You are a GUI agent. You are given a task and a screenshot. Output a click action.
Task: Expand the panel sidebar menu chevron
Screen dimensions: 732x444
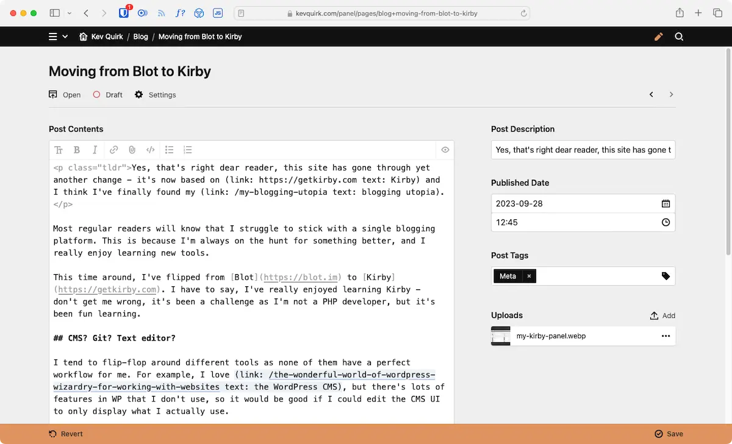(65, 37)
